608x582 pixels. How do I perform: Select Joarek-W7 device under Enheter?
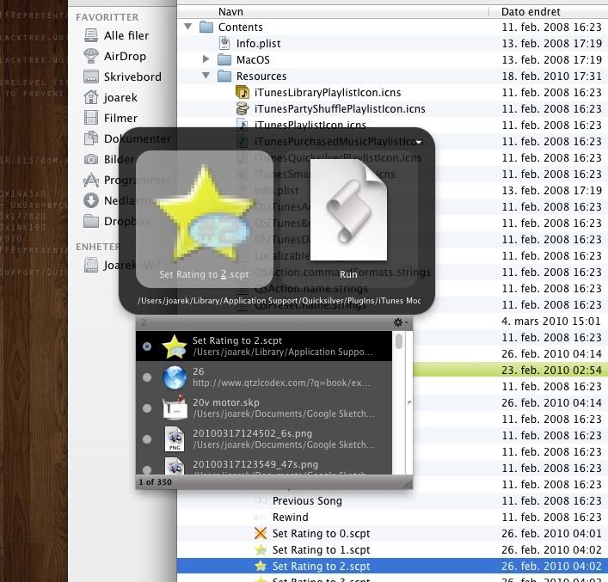pyautogui.click(x=122, y=265)
